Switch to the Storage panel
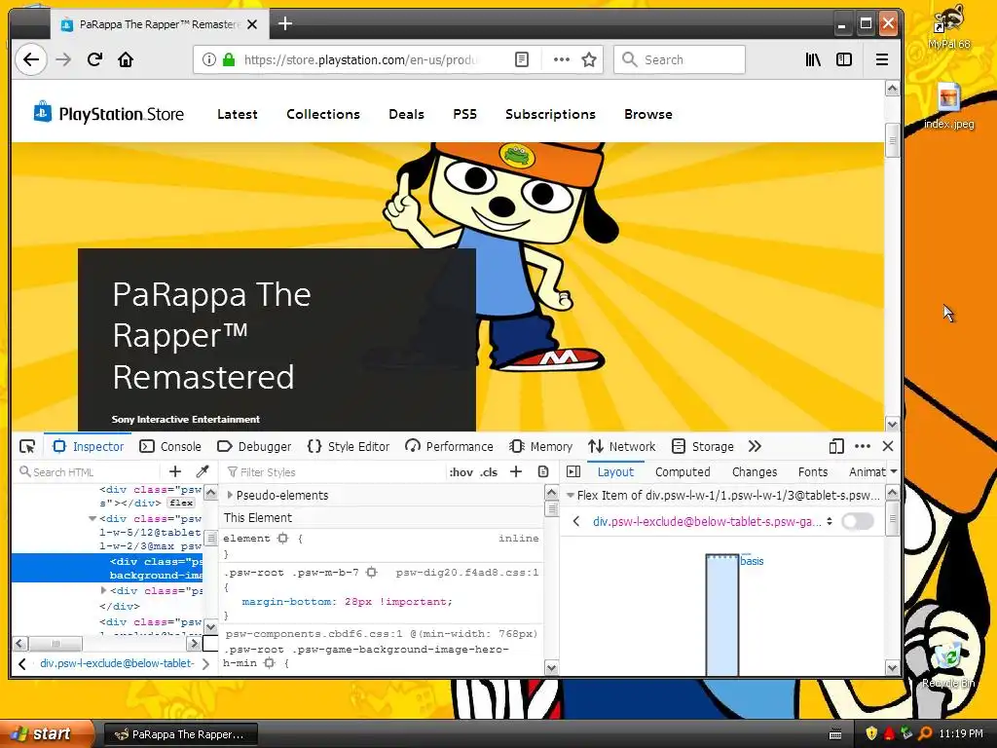The image size is (997, 748). click(x=703, y=446)
